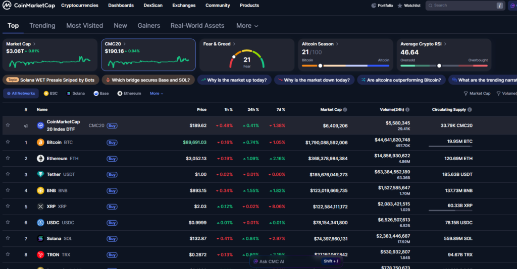Toggle watchlist star for Bitcoin
Screen dimensions: 517x269
8,143
